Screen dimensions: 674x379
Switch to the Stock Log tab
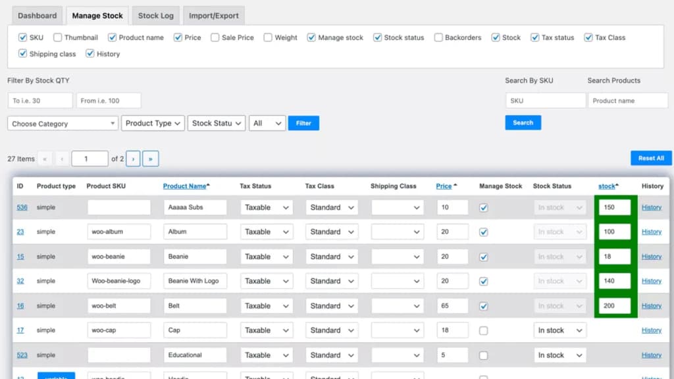[155, 16]
